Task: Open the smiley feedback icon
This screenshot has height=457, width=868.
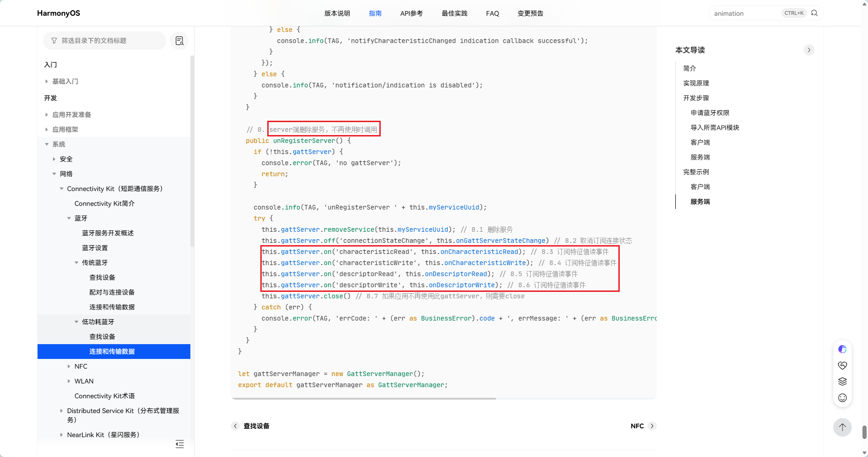Action: [842, 398]
